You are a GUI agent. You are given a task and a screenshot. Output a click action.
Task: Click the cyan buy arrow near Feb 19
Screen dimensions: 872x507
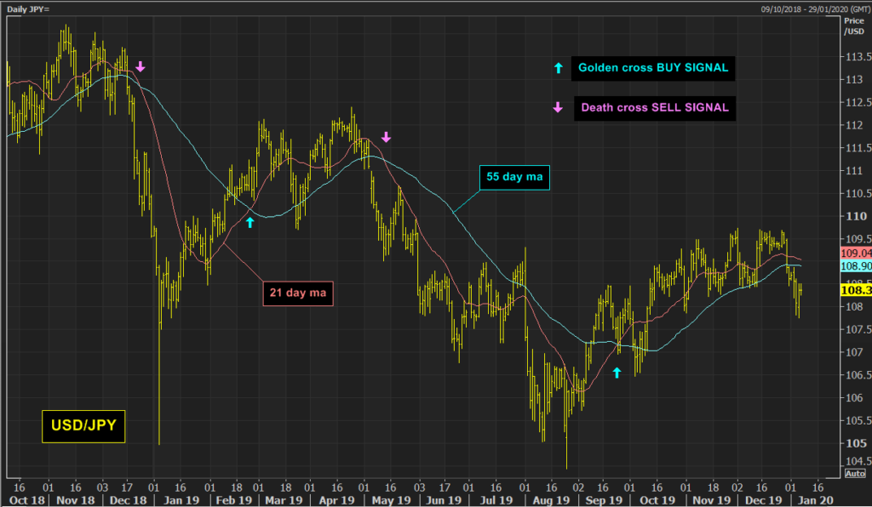click(x=250, y=222)
